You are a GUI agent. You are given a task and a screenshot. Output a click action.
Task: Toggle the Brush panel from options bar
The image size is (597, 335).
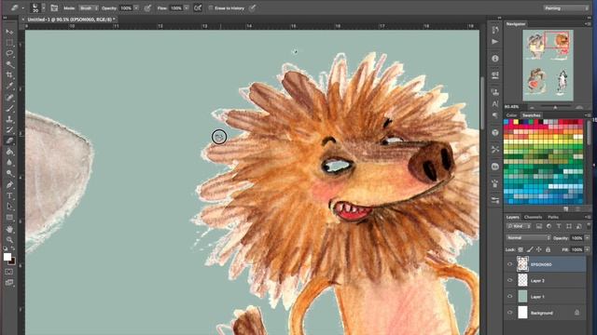pyautogui.click(x=54, y=8)
